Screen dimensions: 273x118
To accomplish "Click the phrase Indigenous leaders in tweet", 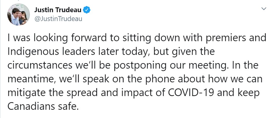I will (x=51, y=52).
